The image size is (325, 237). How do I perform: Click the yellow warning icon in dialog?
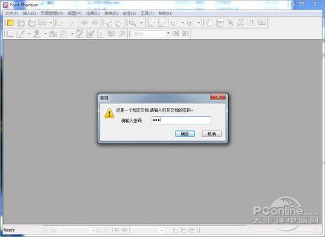click(109, 113)
